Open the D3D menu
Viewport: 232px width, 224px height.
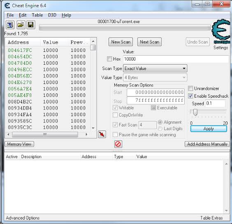52,15
